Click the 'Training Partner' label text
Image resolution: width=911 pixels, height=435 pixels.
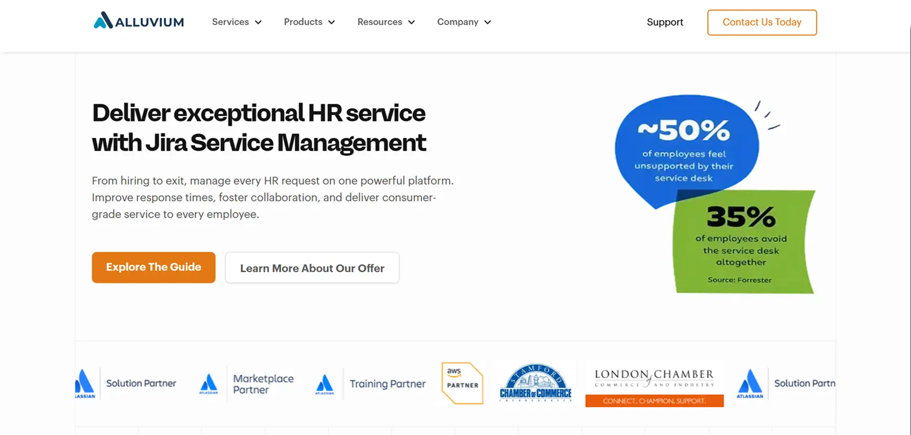coord(387,384)
